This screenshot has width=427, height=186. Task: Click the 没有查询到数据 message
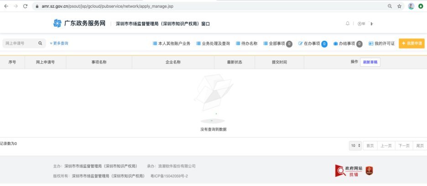click(x=213, y=130)
